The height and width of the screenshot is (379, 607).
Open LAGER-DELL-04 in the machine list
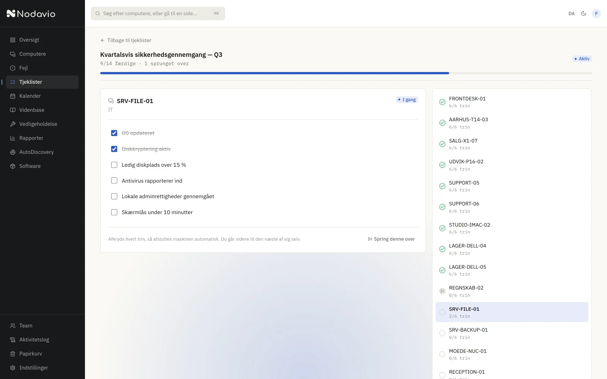click(512, 249)
